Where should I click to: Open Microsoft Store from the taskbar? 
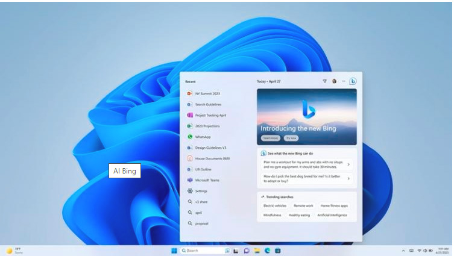[278, 251]
